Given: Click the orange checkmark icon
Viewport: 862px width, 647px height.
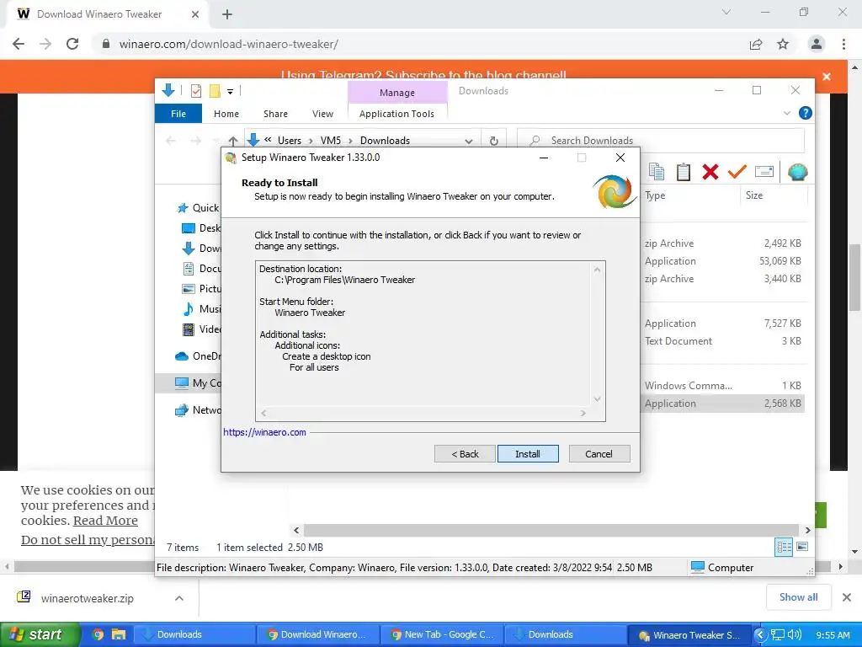Looking at the screenshot, I should coord(737,172).
